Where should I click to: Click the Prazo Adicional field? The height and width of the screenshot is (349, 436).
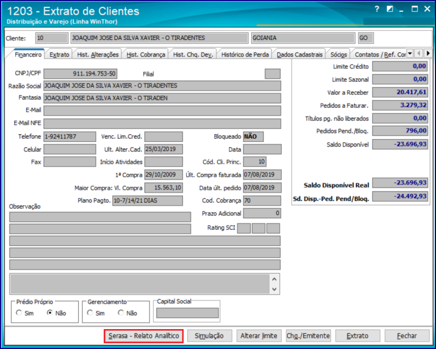(x=262, y=214)
